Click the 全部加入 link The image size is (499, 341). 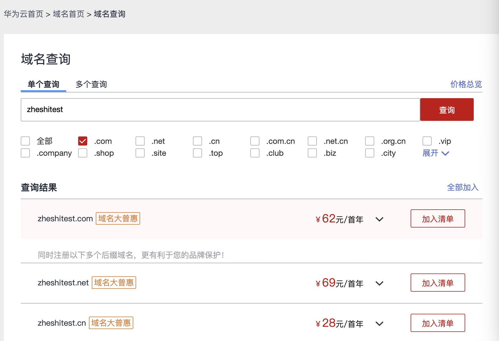point(463,187)
